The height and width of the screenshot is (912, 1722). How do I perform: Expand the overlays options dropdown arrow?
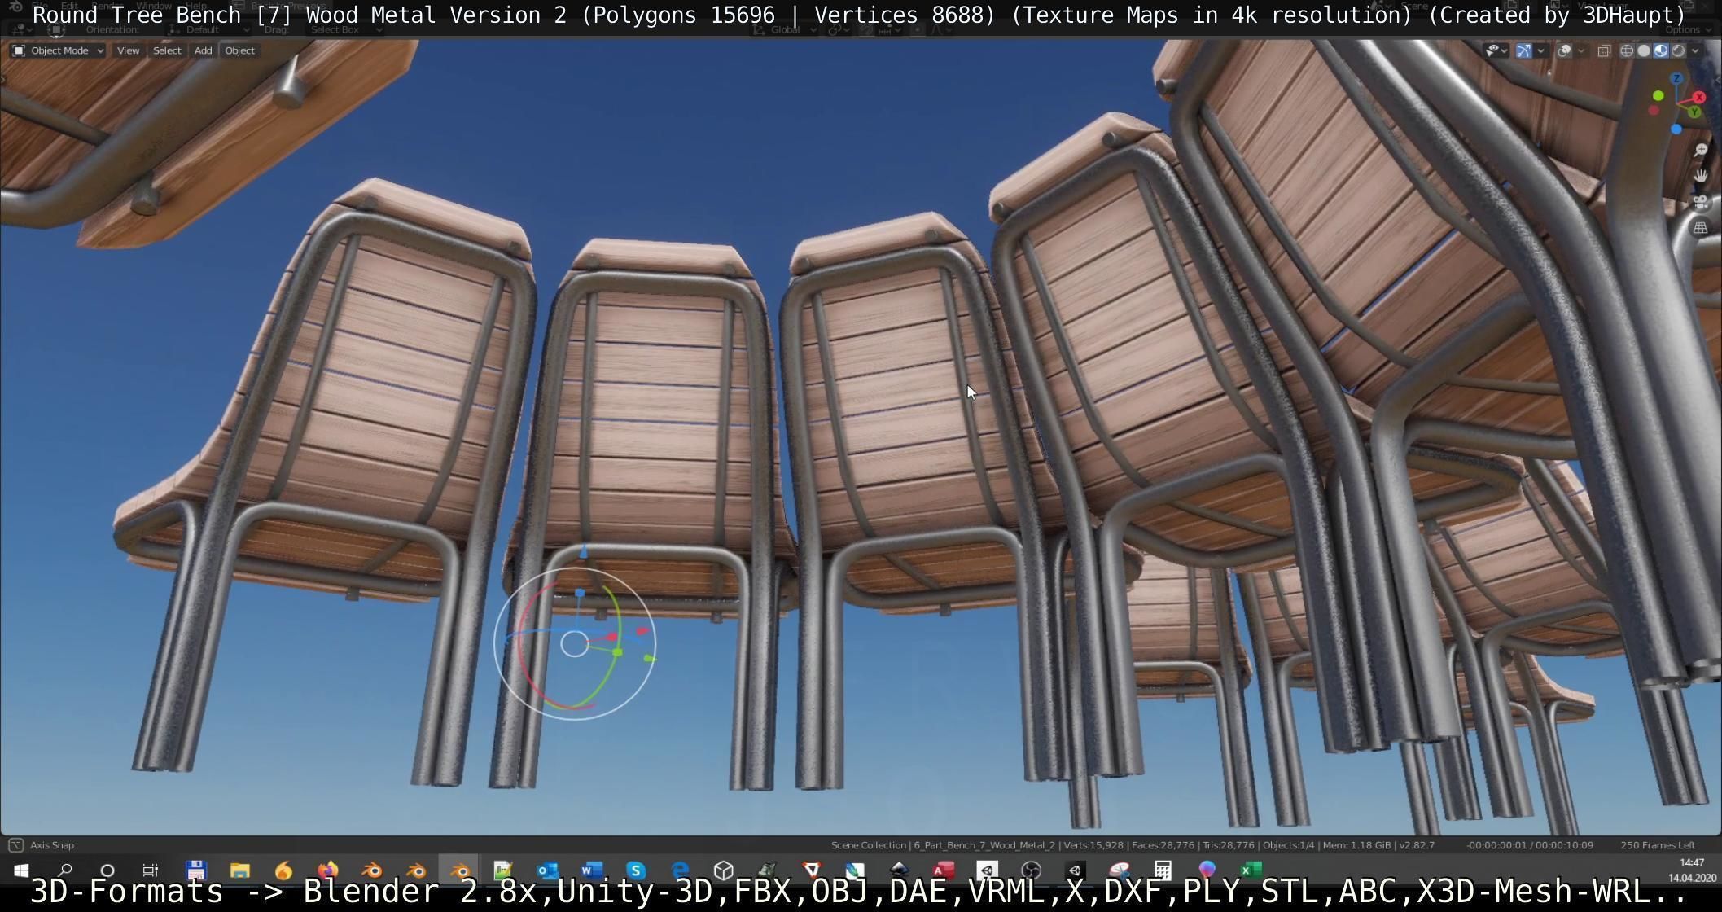[1581, 50]
